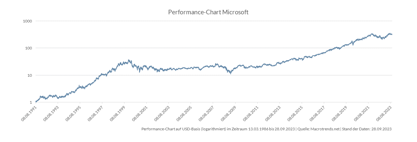The width and height of the screenshot is (417, 142).
Task: Click the y-axis label 100
Action: pyautogui.click(x=28, y=48)
